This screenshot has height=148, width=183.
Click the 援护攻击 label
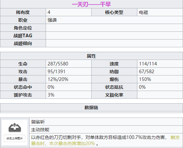[x=23, y=95]
